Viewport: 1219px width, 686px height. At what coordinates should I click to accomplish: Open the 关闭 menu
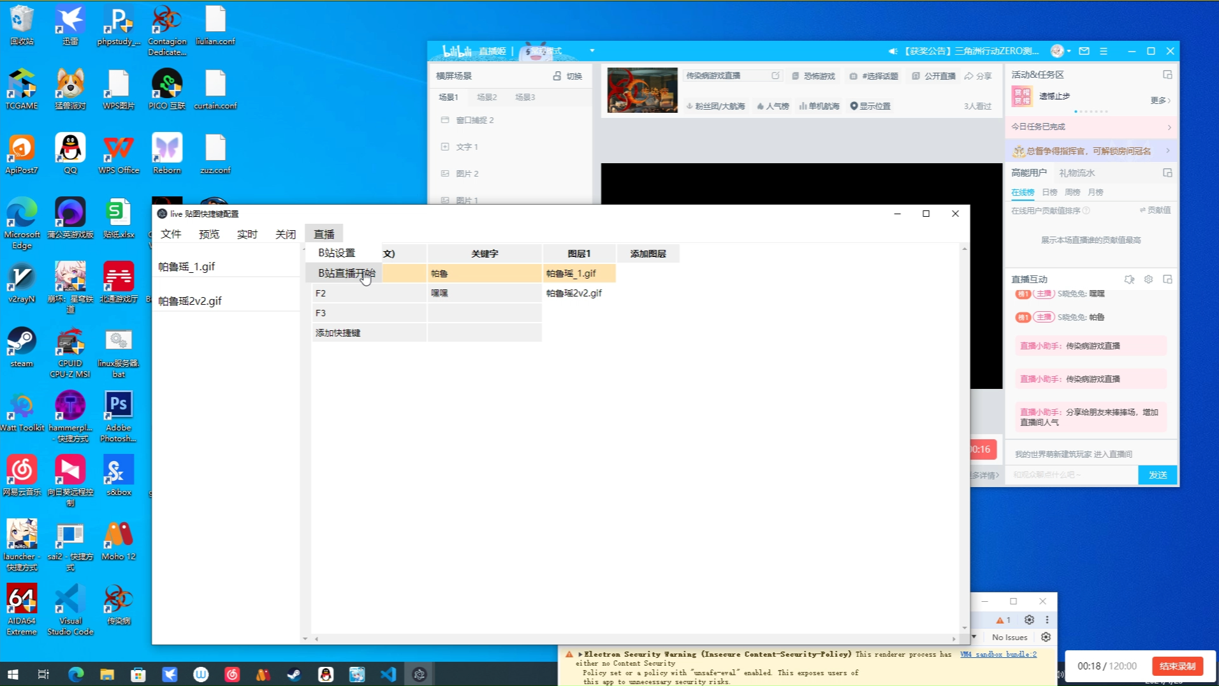pyautogui.click(x=286, y=234)
